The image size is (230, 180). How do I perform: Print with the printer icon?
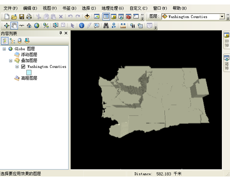point(29,16)
